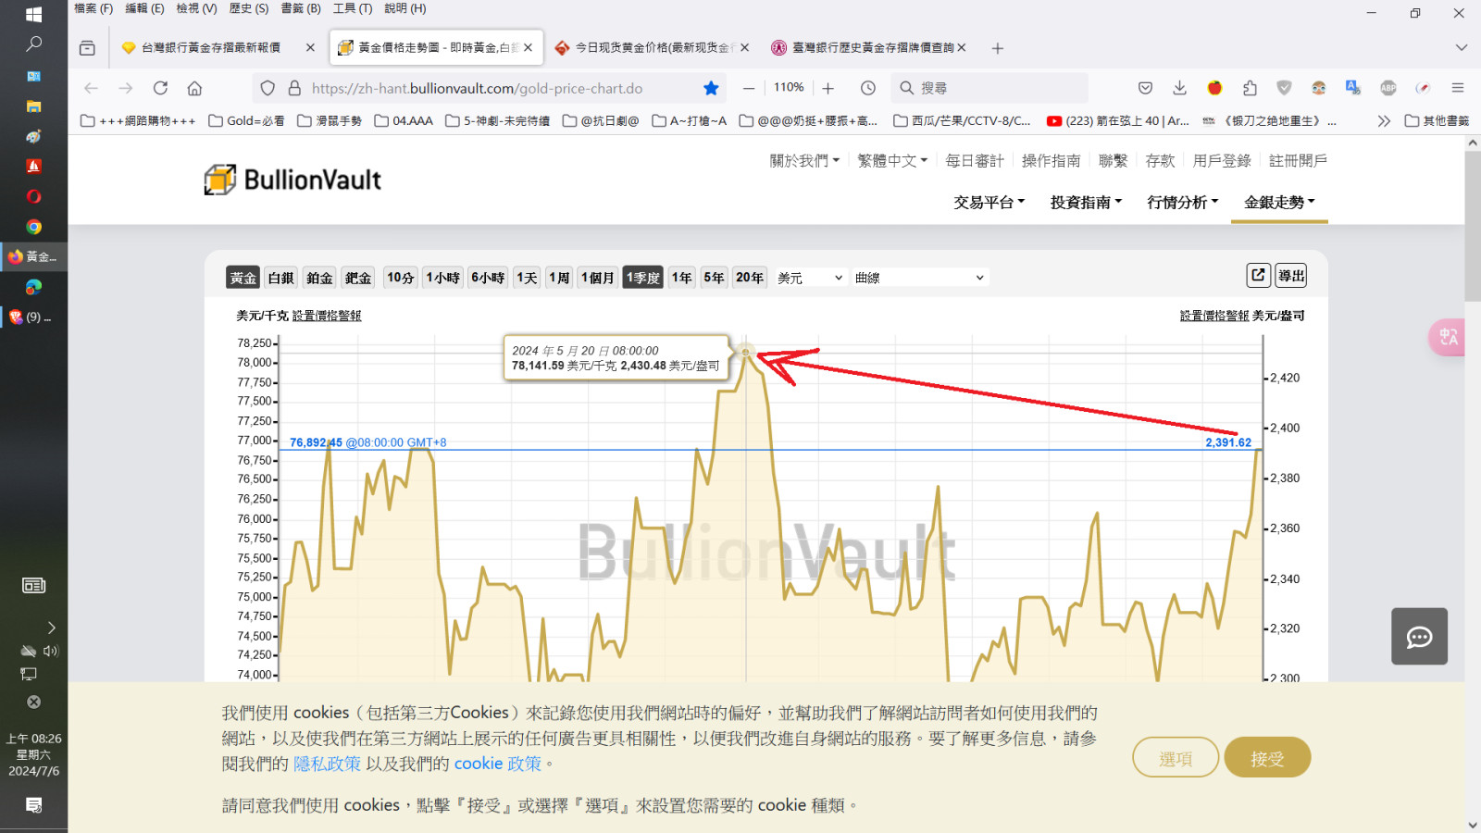Launch Google Chrome from the taskbar

tap(33, 227)
